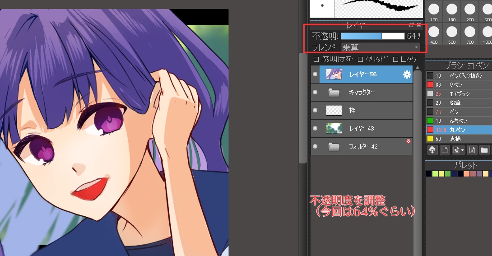Click the script brush button
492x256 pixels.
point(472,150)
